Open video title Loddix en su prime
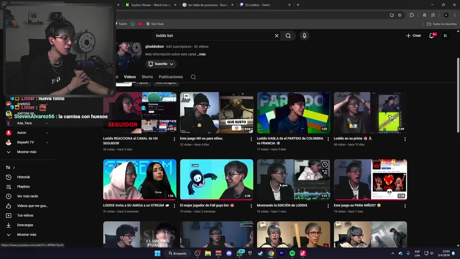The image size is (460, 259). pos(353,138)
